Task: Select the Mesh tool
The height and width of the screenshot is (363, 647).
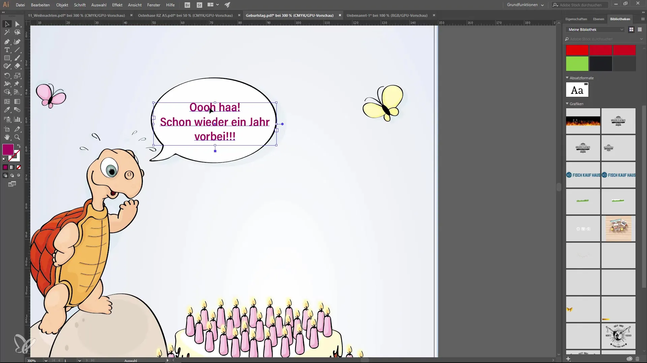Action: click(x=7, y=102)
